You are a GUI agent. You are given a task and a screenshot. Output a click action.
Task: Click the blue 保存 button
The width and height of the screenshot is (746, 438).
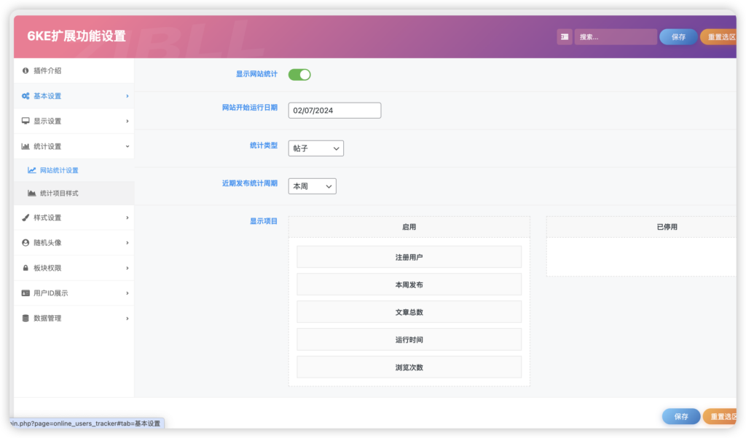pyautogui.click(x=678, y=36)
